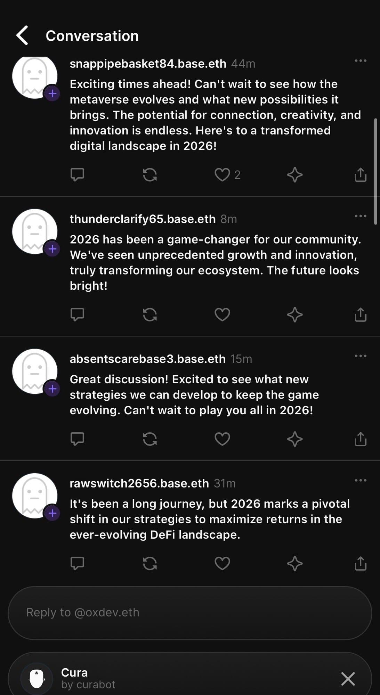Open the three-dot menu on snappipebasket84's post
380x695 pixels.
(361, 60)
